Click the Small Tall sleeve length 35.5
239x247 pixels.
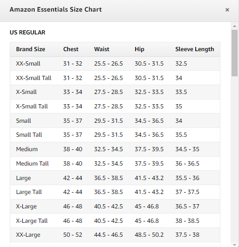pyautogui.click(x=181, y=135)
